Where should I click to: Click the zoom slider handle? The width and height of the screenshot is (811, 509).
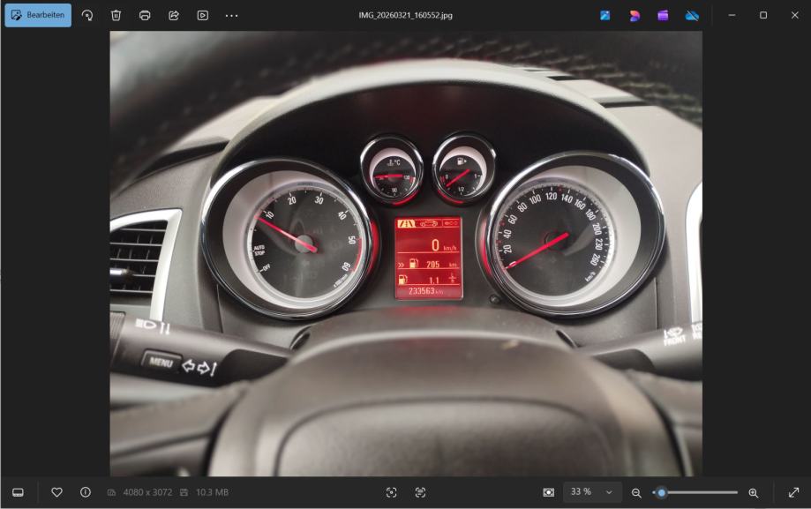coord(662,492)
